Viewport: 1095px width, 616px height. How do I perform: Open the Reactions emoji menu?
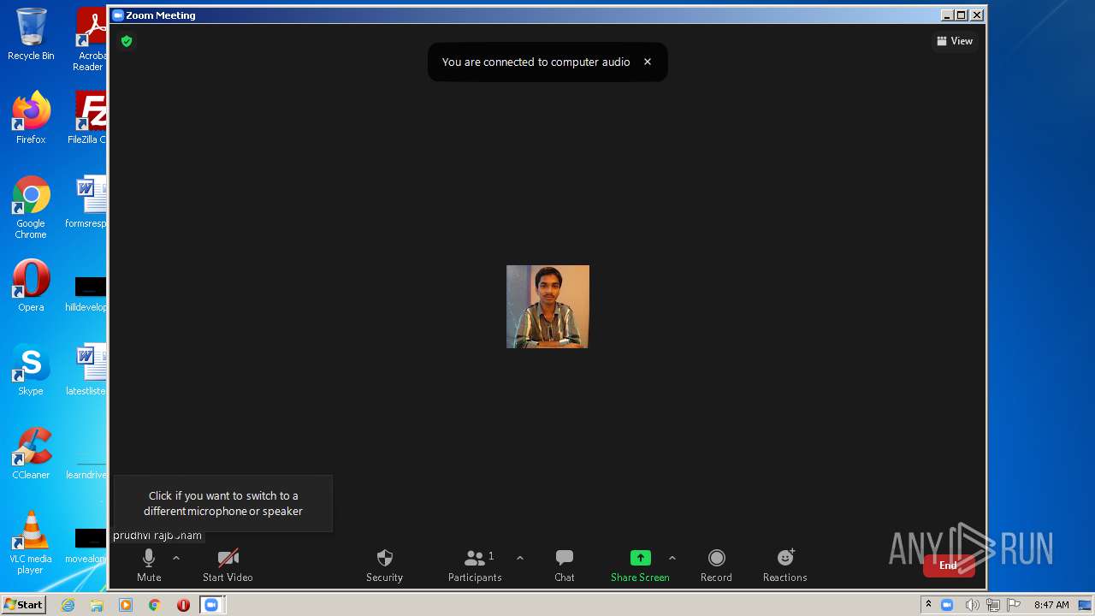click(x=784, y=566)
